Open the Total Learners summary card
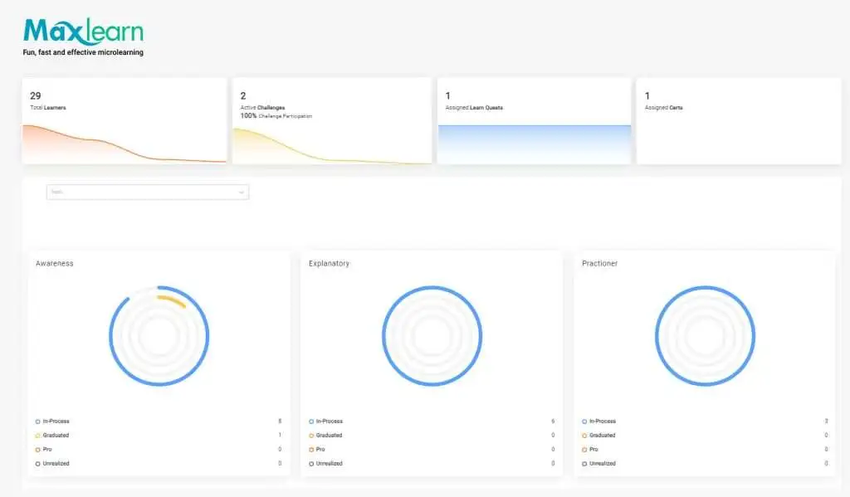Viewport: 850px width, 497px height. [124, 120]
